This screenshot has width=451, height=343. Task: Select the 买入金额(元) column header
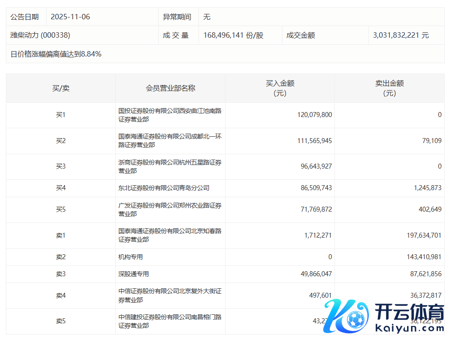click(280, 88)
